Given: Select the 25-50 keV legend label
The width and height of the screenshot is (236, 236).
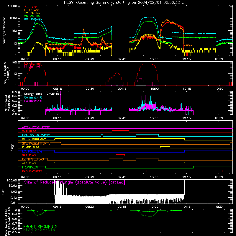Looking at the screenshot, I should (32, 16).
